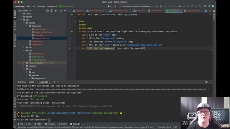Viewport: 230px width, 129px height.
Task: Open terminal settings gear icon
Action: (x=206, y=82)
